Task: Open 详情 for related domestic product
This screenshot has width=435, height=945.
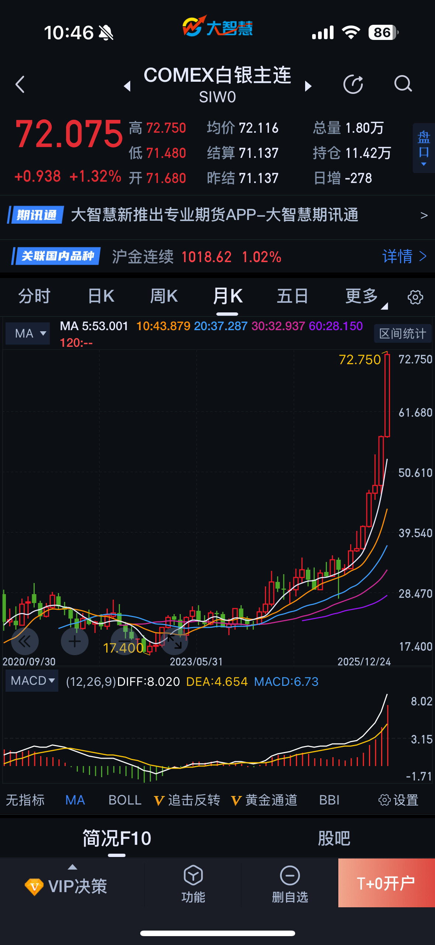Action: coord(404,256)
